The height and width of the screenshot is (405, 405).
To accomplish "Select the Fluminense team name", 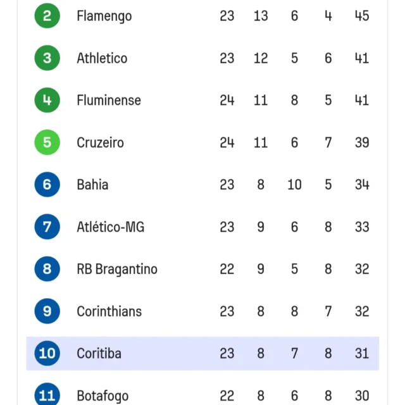I will [109, 100].
